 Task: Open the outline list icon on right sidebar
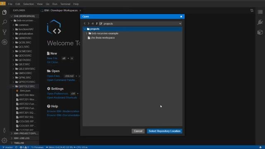pos(260,12)
